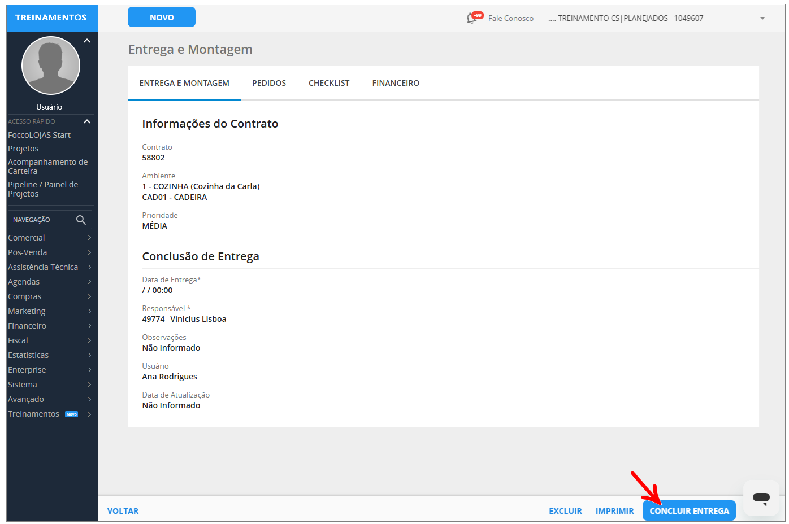
Task: Switch to the Financeiro tab
Action: pos(396,83)
